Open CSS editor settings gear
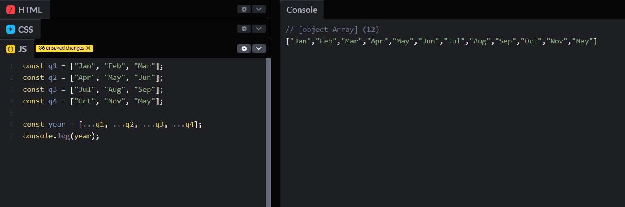 (x=244, y=29)
